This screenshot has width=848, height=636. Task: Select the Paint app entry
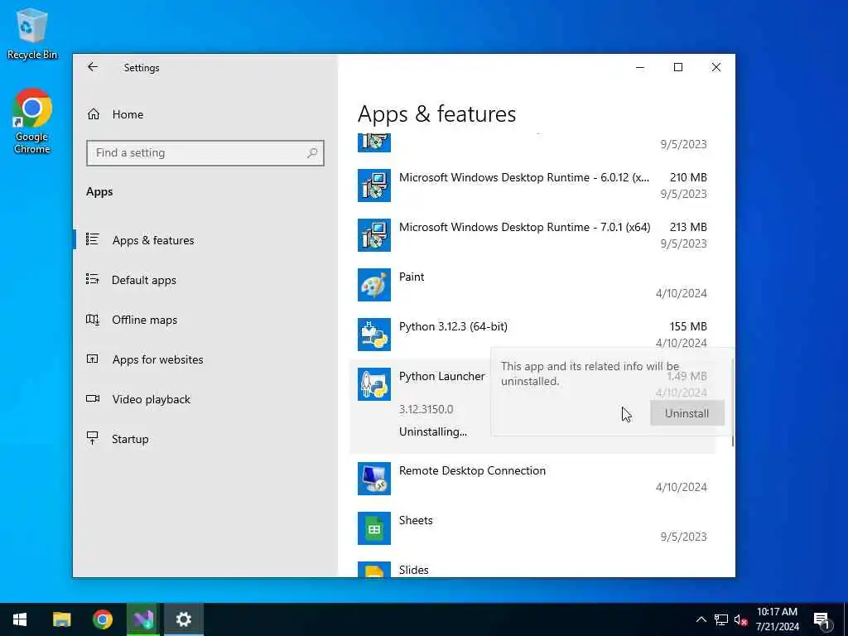[x=532, y=285]
